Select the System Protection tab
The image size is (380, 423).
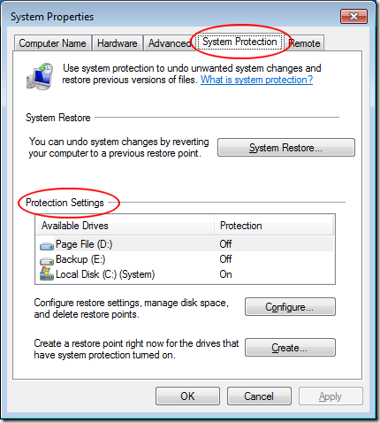tap(239, 42)
